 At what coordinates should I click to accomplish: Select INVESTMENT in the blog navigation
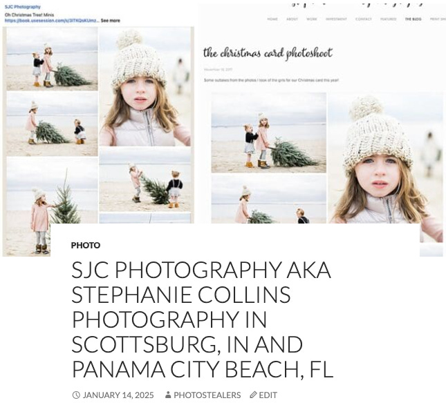[336, 19]
